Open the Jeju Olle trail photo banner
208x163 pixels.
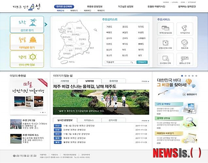coord(101,102)
